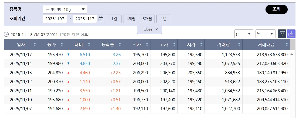Screen dimensions: 299x118
Task: Click date cell 2025/11/07
Action: (x=21, y=109)
